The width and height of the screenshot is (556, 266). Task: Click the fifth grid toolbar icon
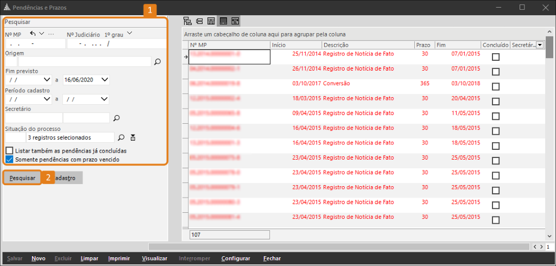pyautogui.click(x=235, y=21)
